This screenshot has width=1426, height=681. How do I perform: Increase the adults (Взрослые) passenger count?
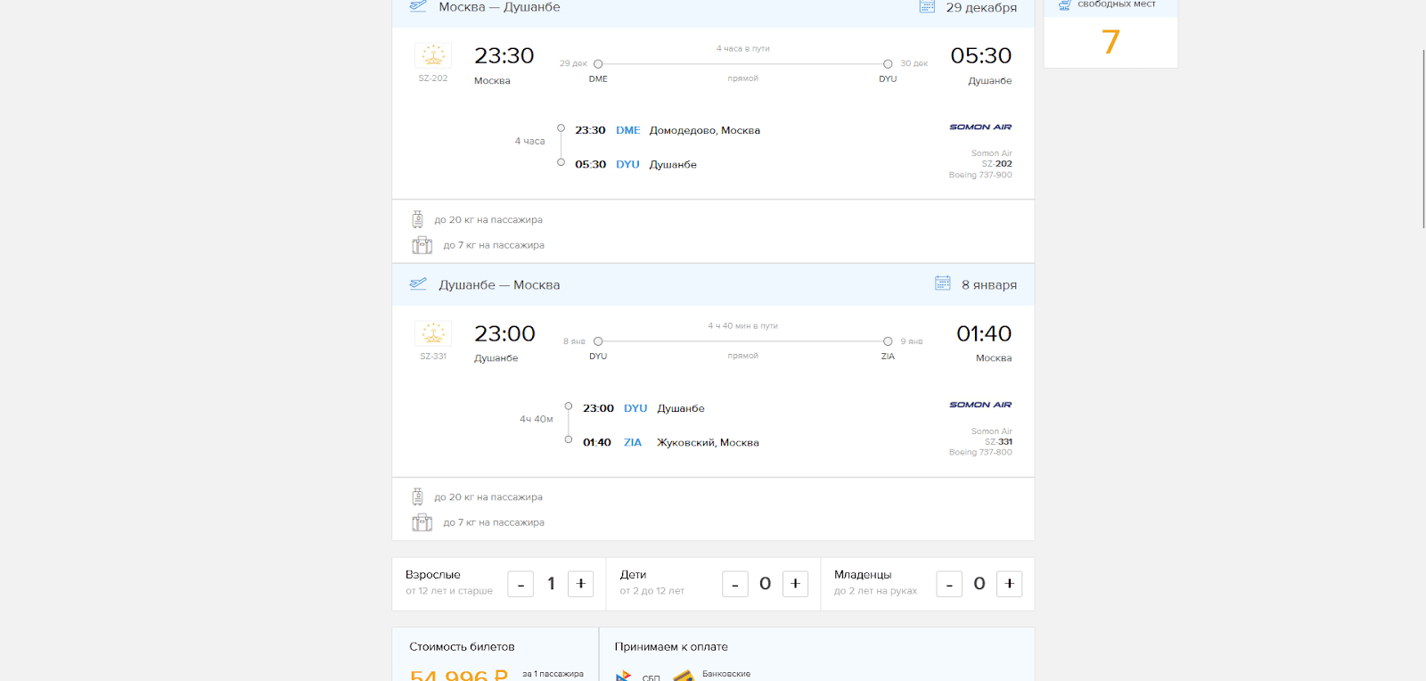click(580, 584)
